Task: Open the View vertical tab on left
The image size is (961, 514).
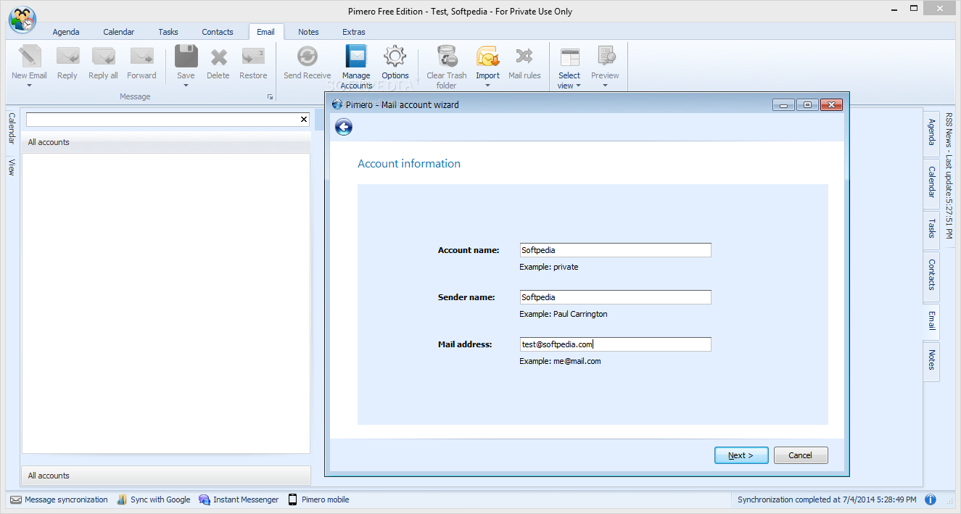Action: coord(12,167)
